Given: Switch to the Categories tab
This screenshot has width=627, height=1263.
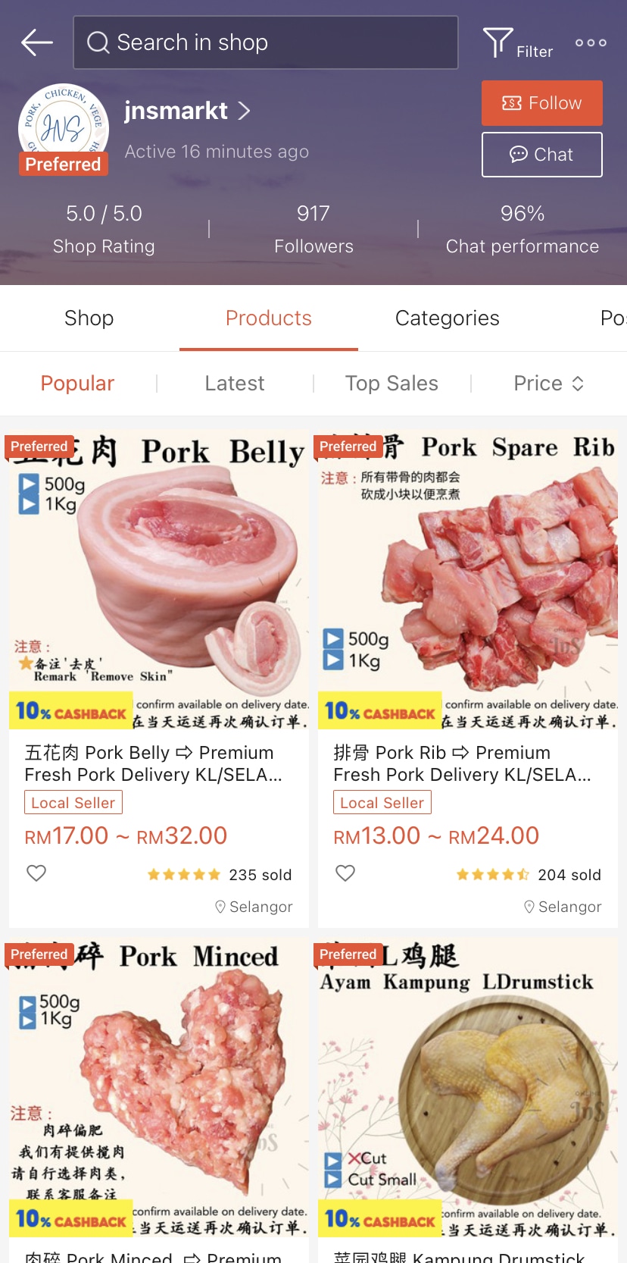Looking at the screenshot, I should pos(447,318).
